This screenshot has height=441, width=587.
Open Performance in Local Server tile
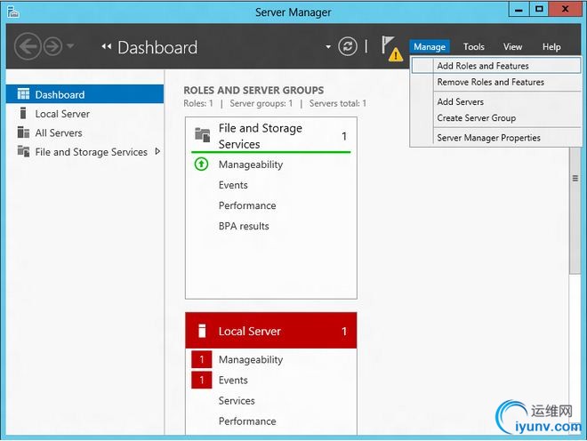pyautogui.click(x=247, y=421)
